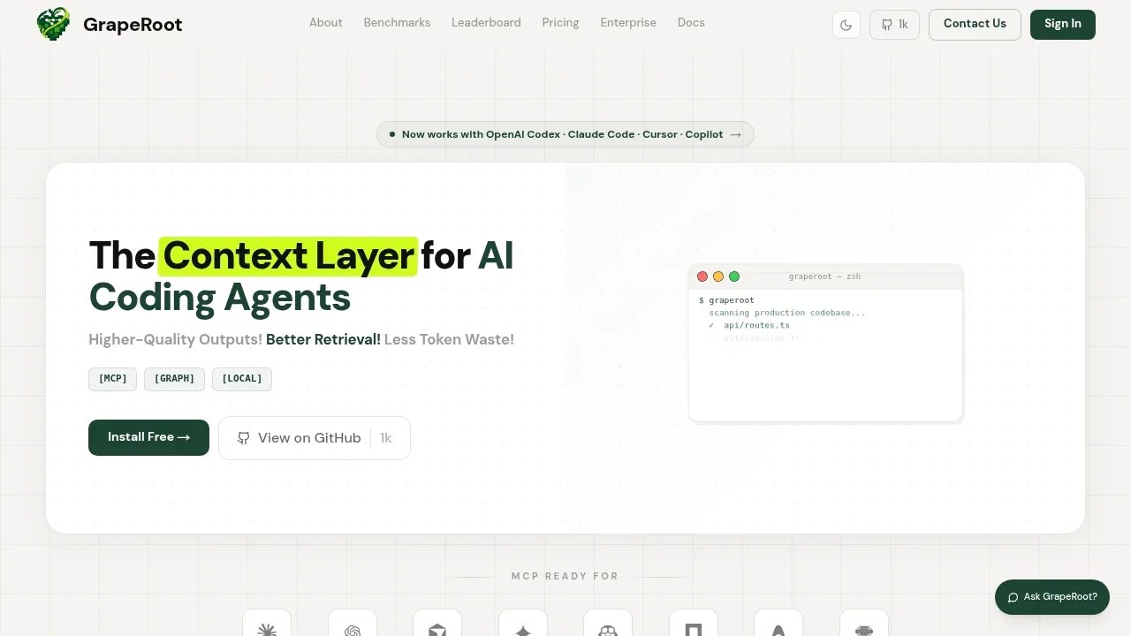This screenshot has width=1131, height=636.
Task: Click the Sign In button
Action: tap(1062, 25)
